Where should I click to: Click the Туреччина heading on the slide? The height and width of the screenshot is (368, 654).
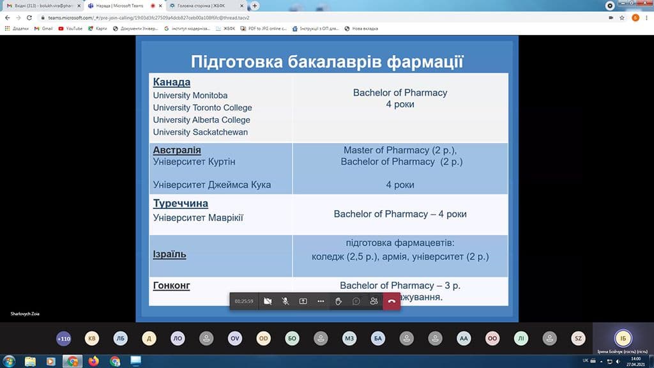(x=181, y=203)
